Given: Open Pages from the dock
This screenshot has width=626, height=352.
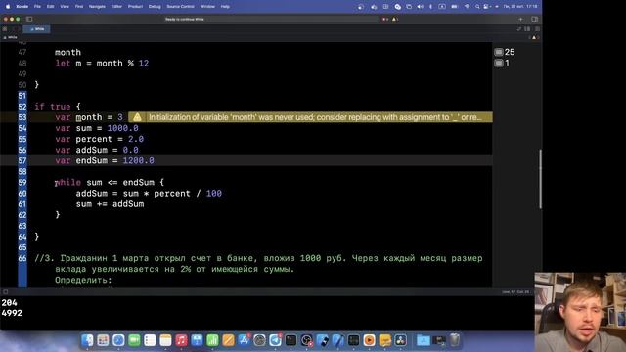Looking at the screenshot, I should (228, 340).
